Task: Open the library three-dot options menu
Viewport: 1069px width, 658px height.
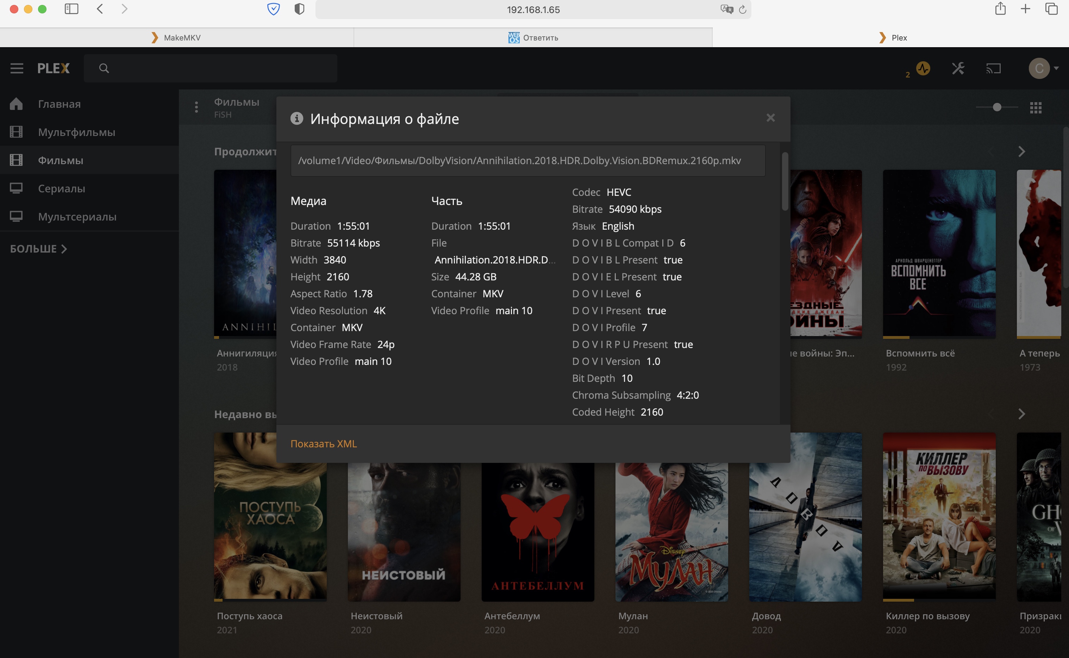Action: (x=196, y=107)
